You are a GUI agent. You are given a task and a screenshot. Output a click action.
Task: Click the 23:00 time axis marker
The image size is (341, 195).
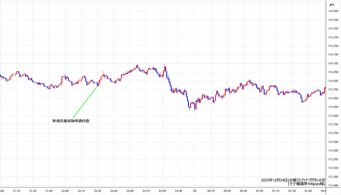[130, 191]
